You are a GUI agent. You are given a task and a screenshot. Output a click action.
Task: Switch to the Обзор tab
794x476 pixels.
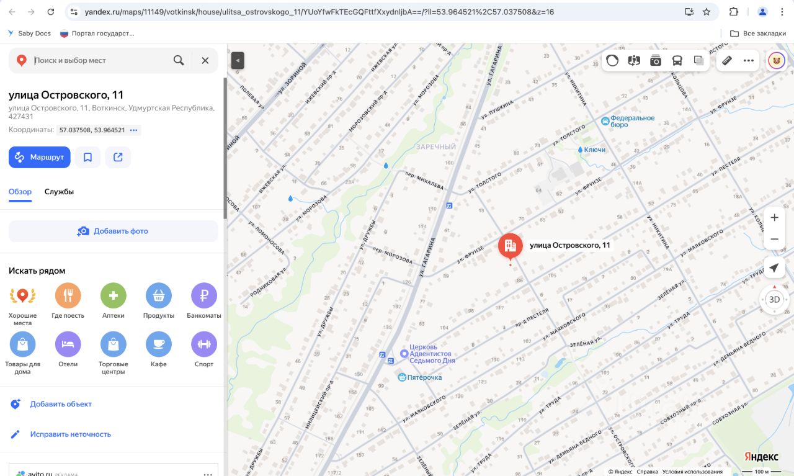20,192
